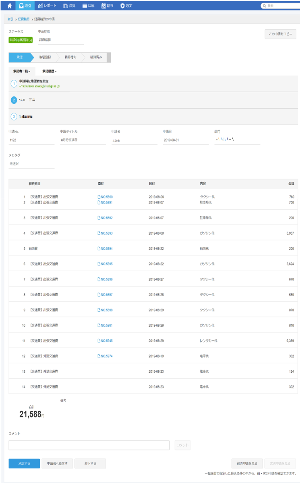The width and height of the screenshot is (300, 483).
Task: Select the 承認 step in progress bar
Action: pyautogui.click(x=20, y=57)
